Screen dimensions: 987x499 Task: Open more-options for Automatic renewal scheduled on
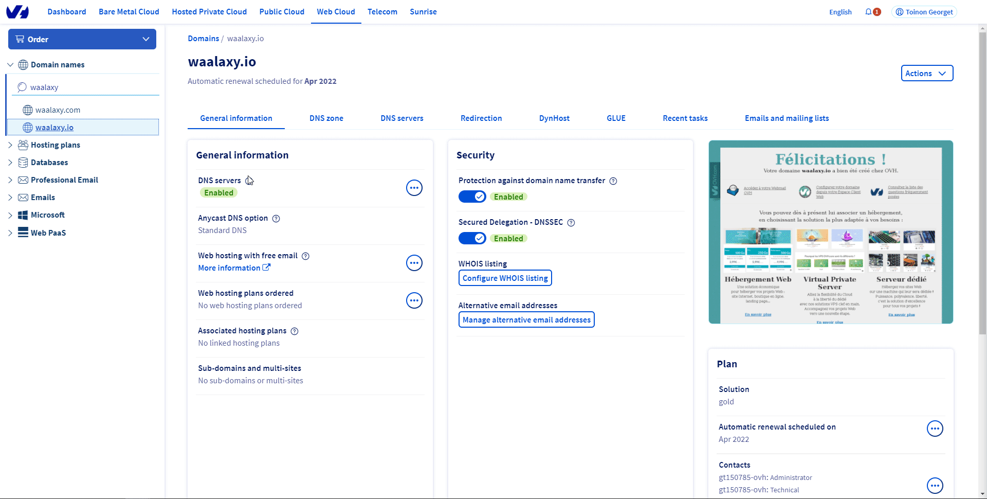pos(935,429)
